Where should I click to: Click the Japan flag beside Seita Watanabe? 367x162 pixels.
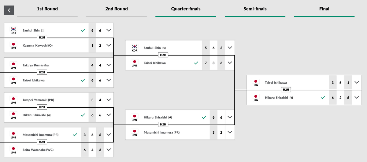pos(13,149)
